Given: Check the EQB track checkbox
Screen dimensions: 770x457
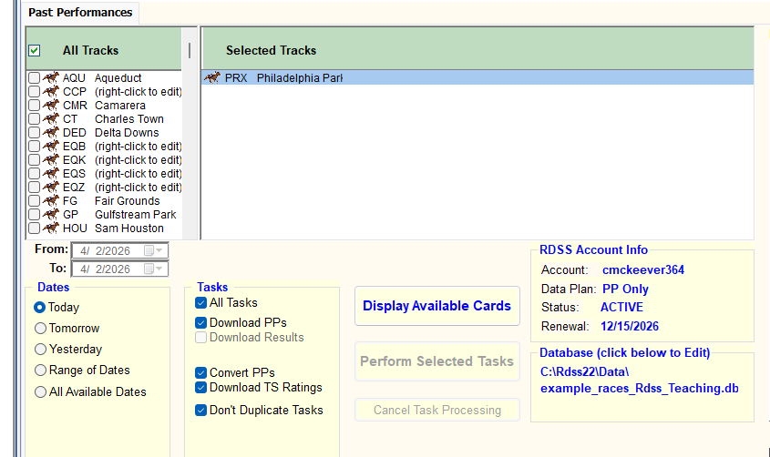Looking at the screenshot, I should (x=34, y=147).
